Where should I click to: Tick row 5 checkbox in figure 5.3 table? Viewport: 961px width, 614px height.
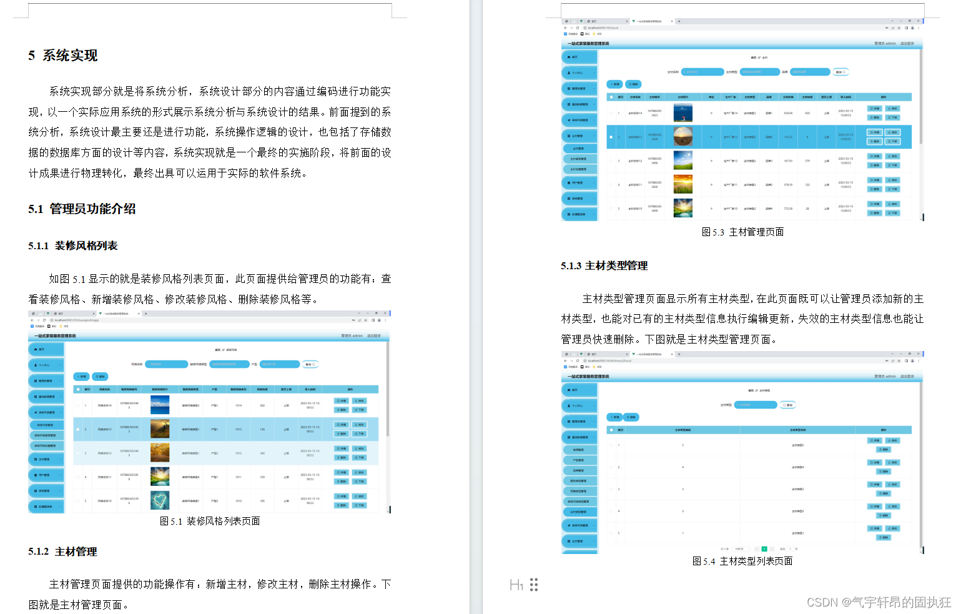click(x=611, y=209)
